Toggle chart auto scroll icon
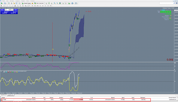 (63, 3)
